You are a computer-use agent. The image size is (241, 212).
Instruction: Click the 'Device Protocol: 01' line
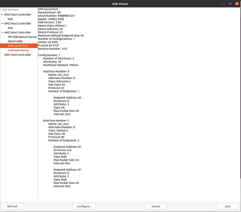(50, 32)
